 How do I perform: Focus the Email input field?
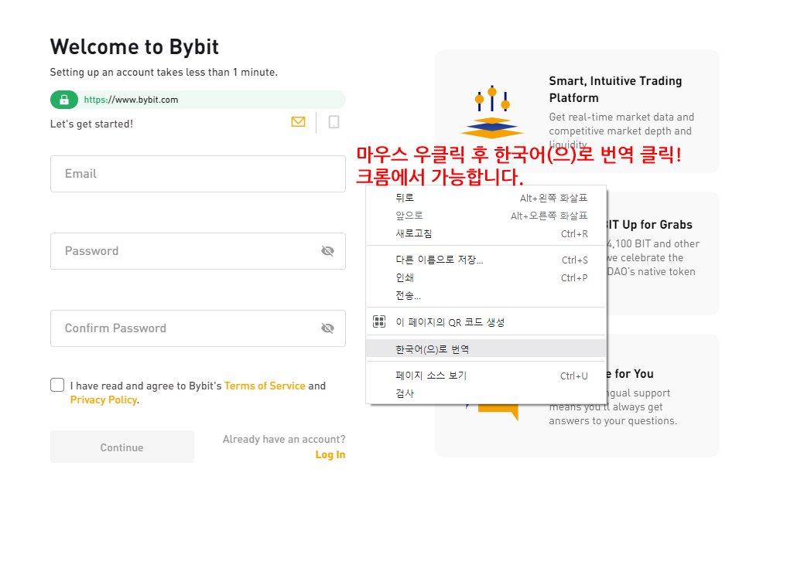(198, 174)
